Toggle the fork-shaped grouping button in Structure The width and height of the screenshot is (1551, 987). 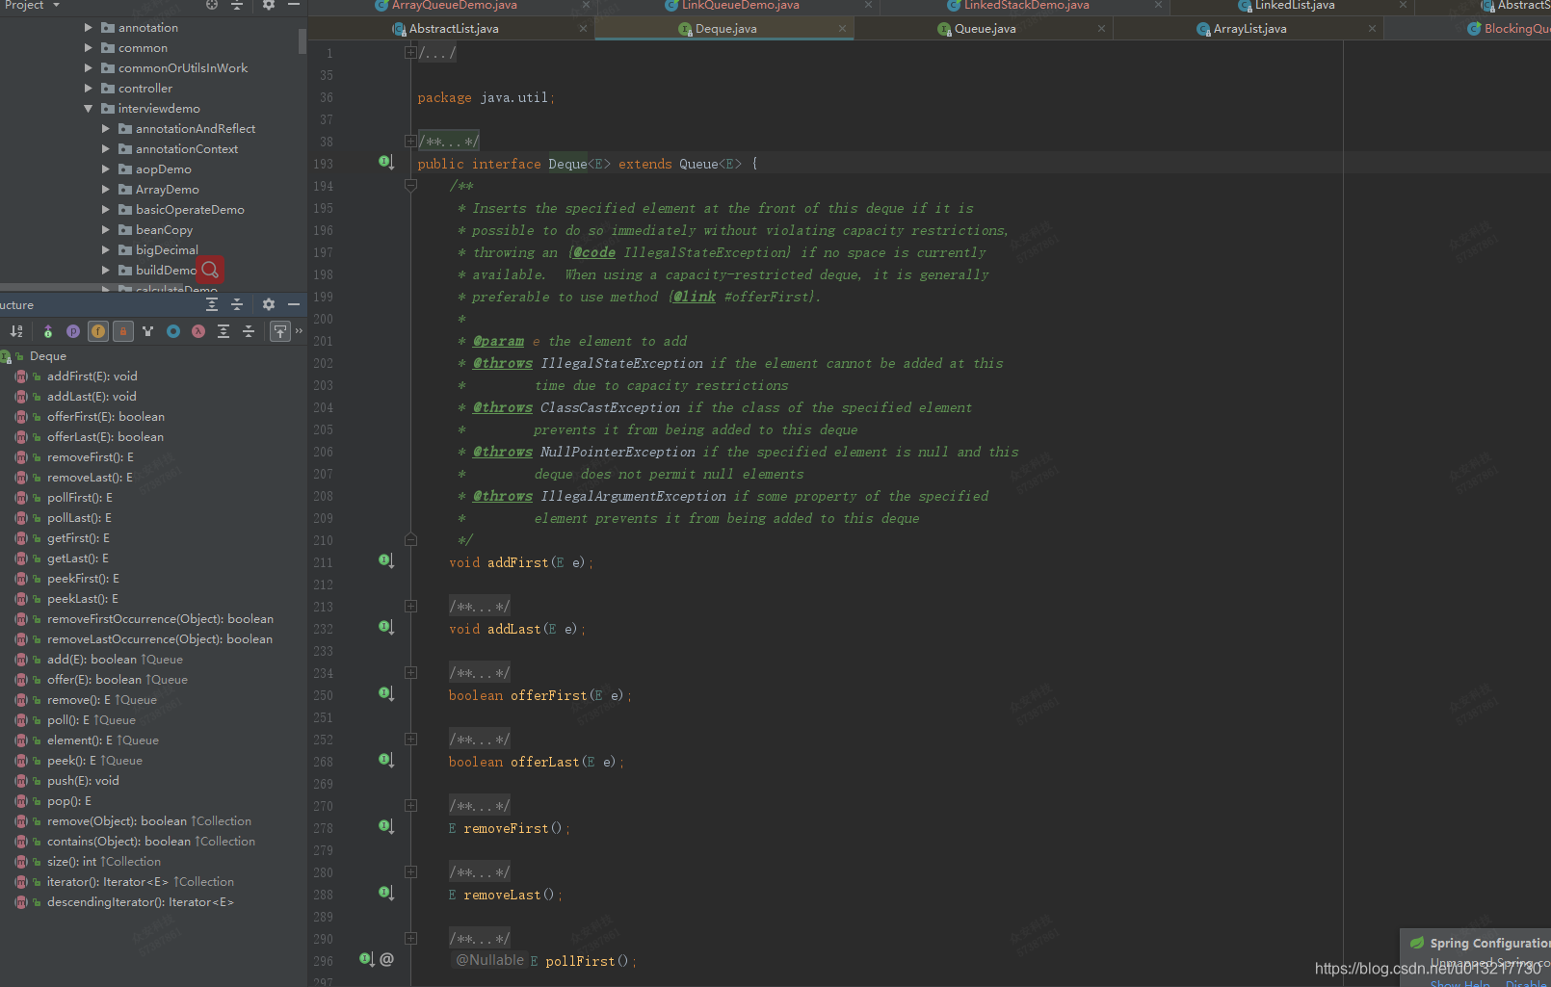147,331
